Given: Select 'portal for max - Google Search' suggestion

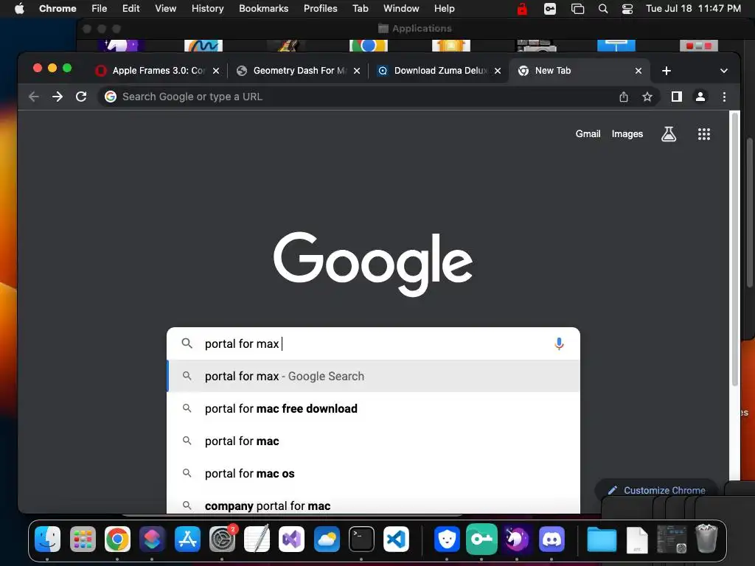Looking at the screenshot, I should point(373,376).
